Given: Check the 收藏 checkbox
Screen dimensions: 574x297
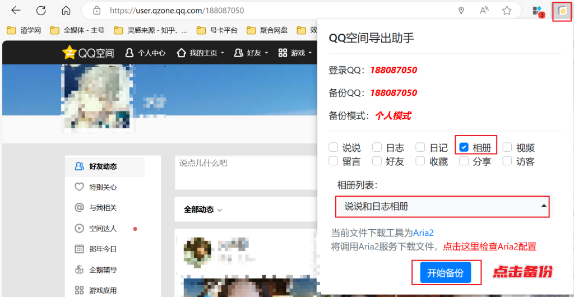Looking at the screenshot, I should [420, 161].
